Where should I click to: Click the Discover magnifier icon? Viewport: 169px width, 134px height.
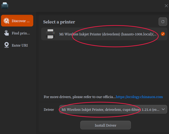(6, 21)
